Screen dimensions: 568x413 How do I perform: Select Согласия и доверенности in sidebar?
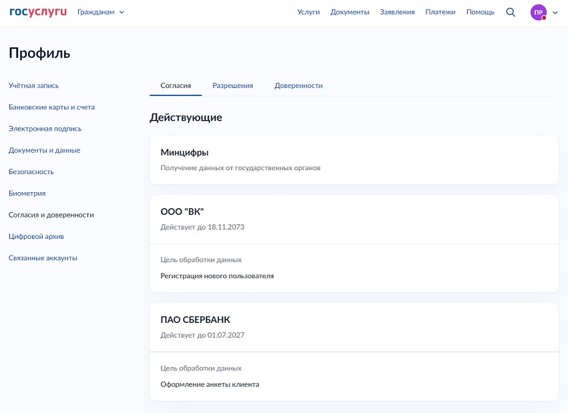[51, 215]
